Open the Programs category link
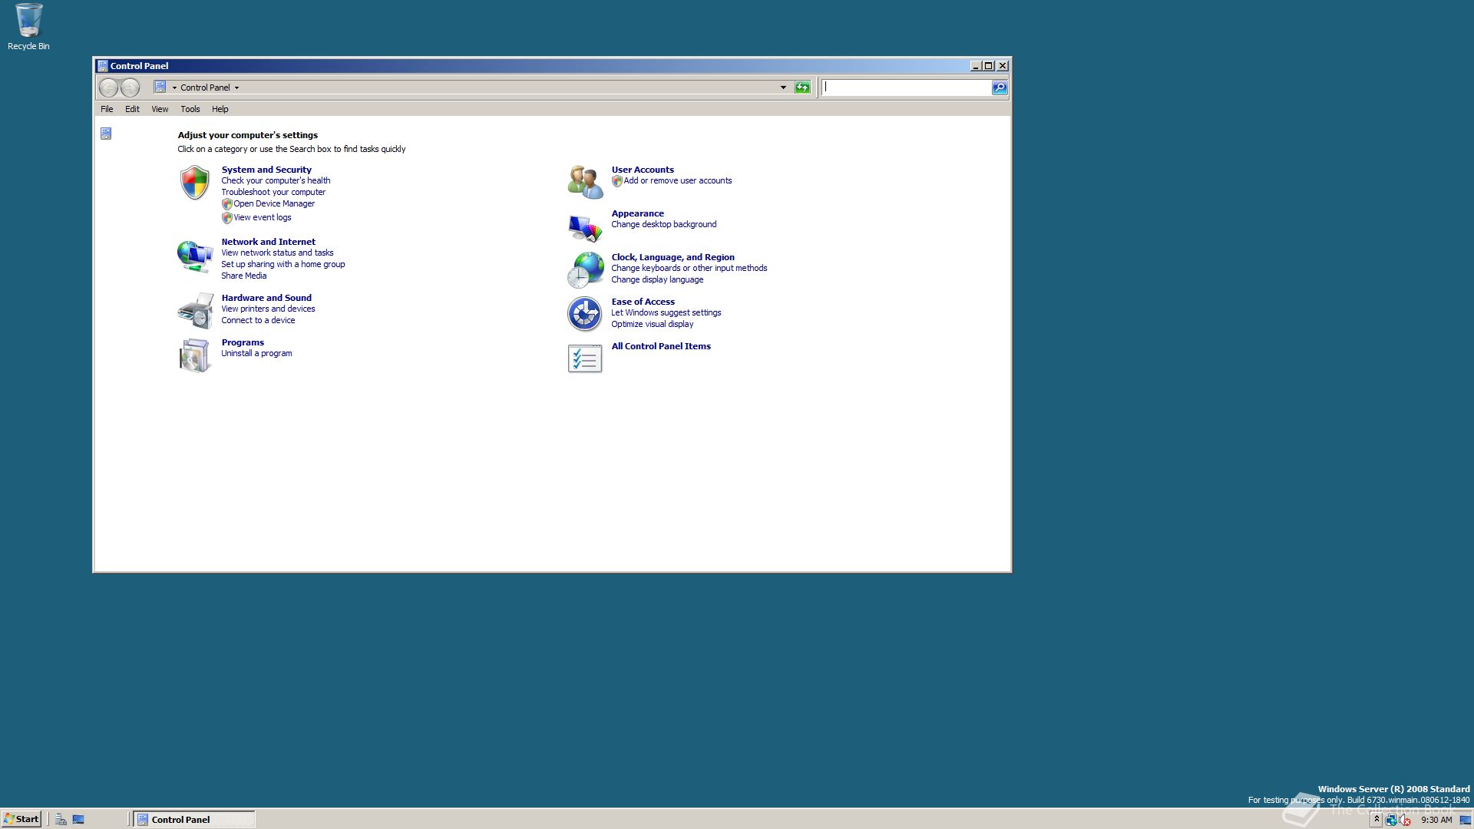 tap(243, 342)
